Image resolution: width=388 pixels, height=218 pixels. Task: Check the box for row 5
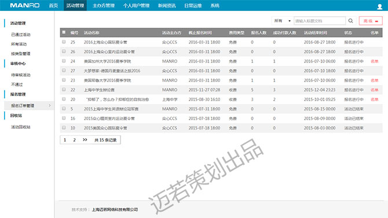click(64, 109)
